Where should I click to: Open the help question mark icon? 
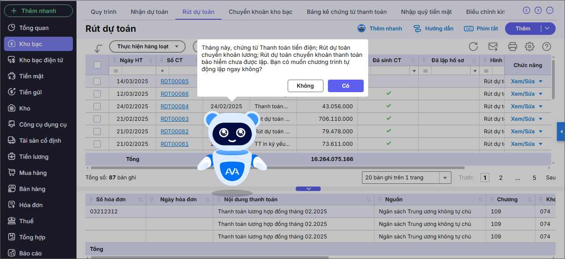tap(546, 47)
